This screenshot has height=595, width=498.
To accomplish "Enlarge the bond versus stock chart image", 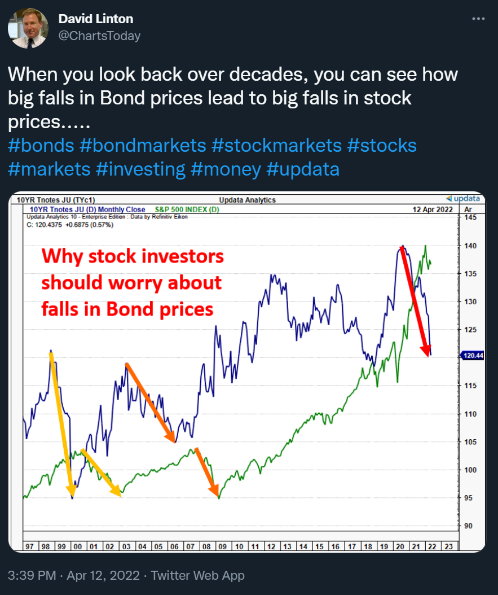I will coord(247,373).
